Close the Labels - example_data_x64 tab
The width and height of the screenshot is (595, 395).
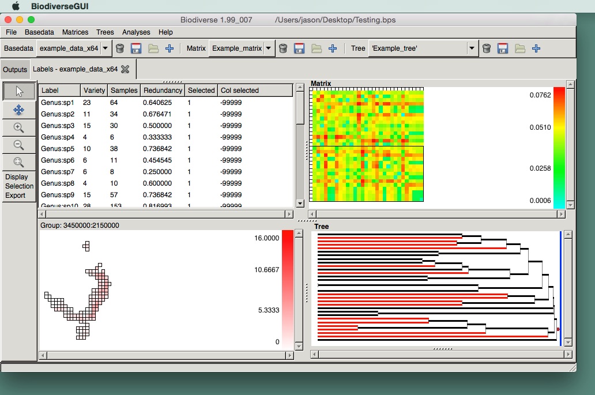tap(125, 69)
